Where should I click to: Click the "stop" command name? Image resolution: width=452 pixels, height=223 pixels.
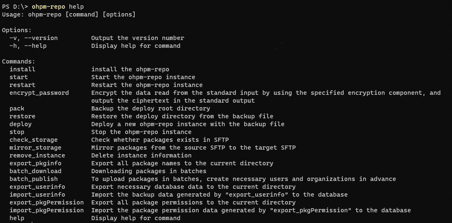click(17, 132)
